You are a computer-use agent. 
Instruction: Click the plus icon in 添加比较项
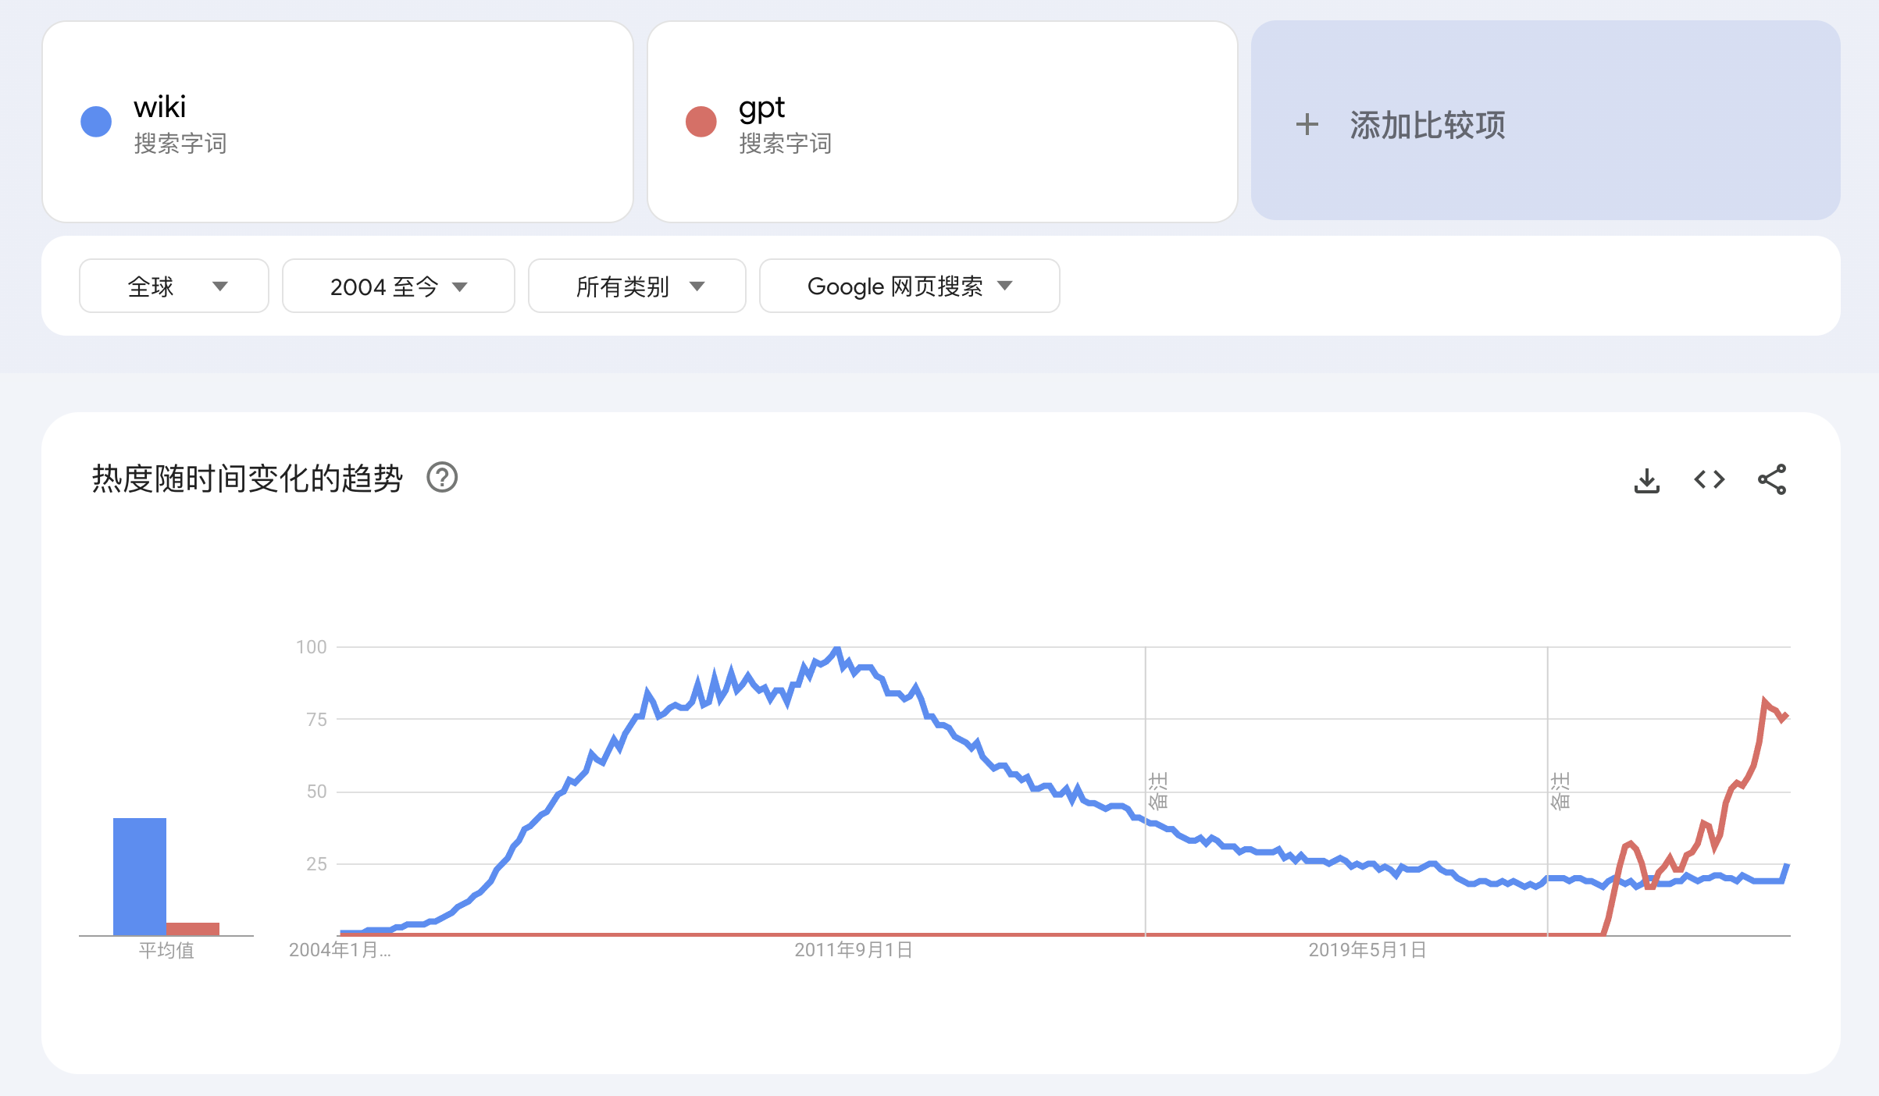coord(1307,124)
